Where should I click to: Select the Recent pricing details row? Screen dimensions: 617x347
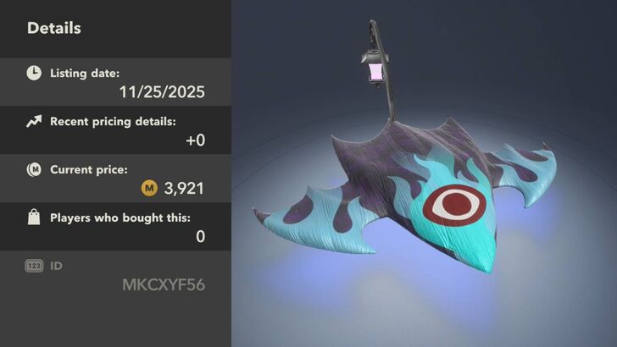(x=115, y=130)
